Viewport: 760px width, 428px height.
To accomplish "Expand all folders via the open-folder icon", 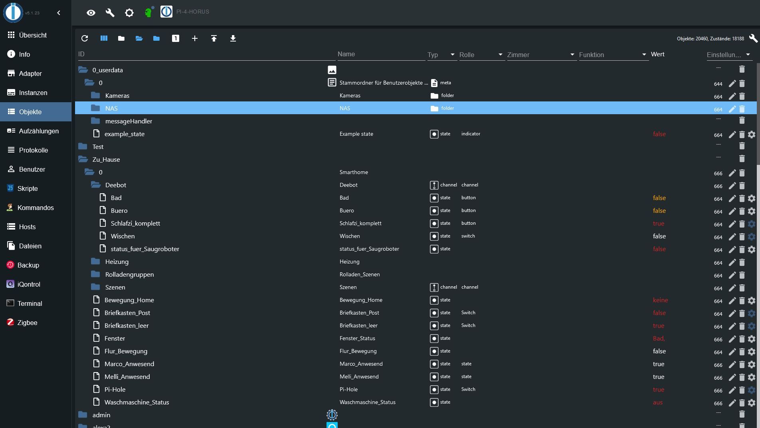I will point(139,38).
